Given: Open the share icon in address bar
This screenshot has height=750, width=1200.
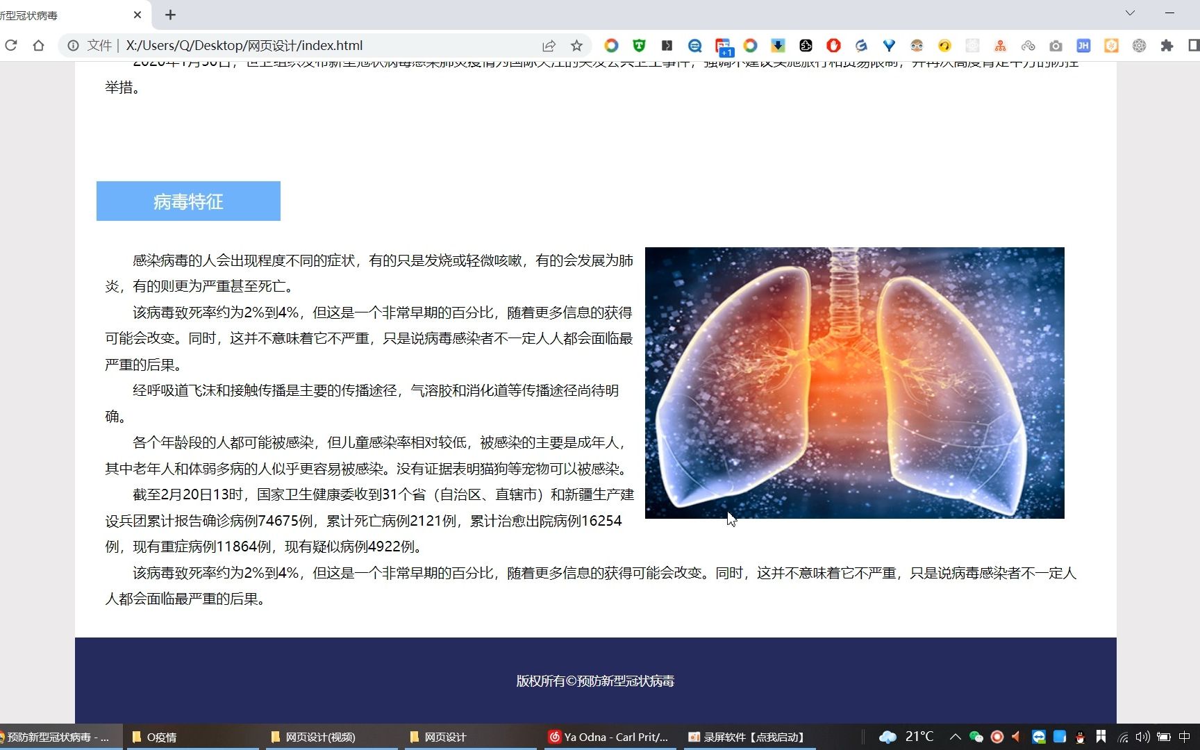Looking at the screenshot, I should (x=549, y=46).
